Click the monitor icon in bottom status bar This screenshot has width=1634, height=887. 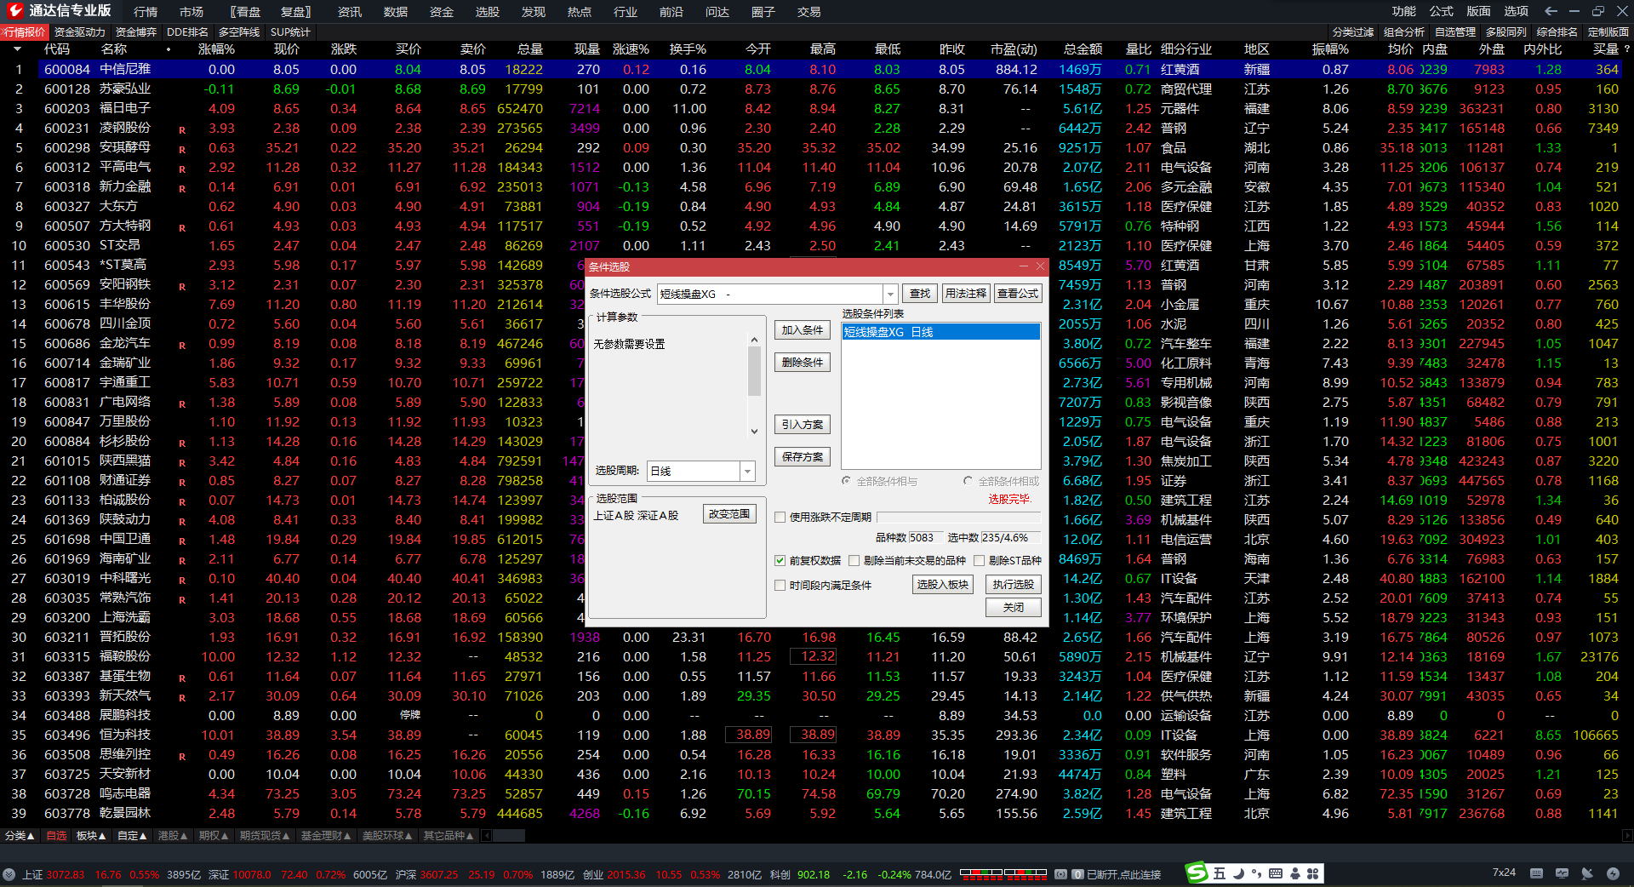pos(1562,873)
